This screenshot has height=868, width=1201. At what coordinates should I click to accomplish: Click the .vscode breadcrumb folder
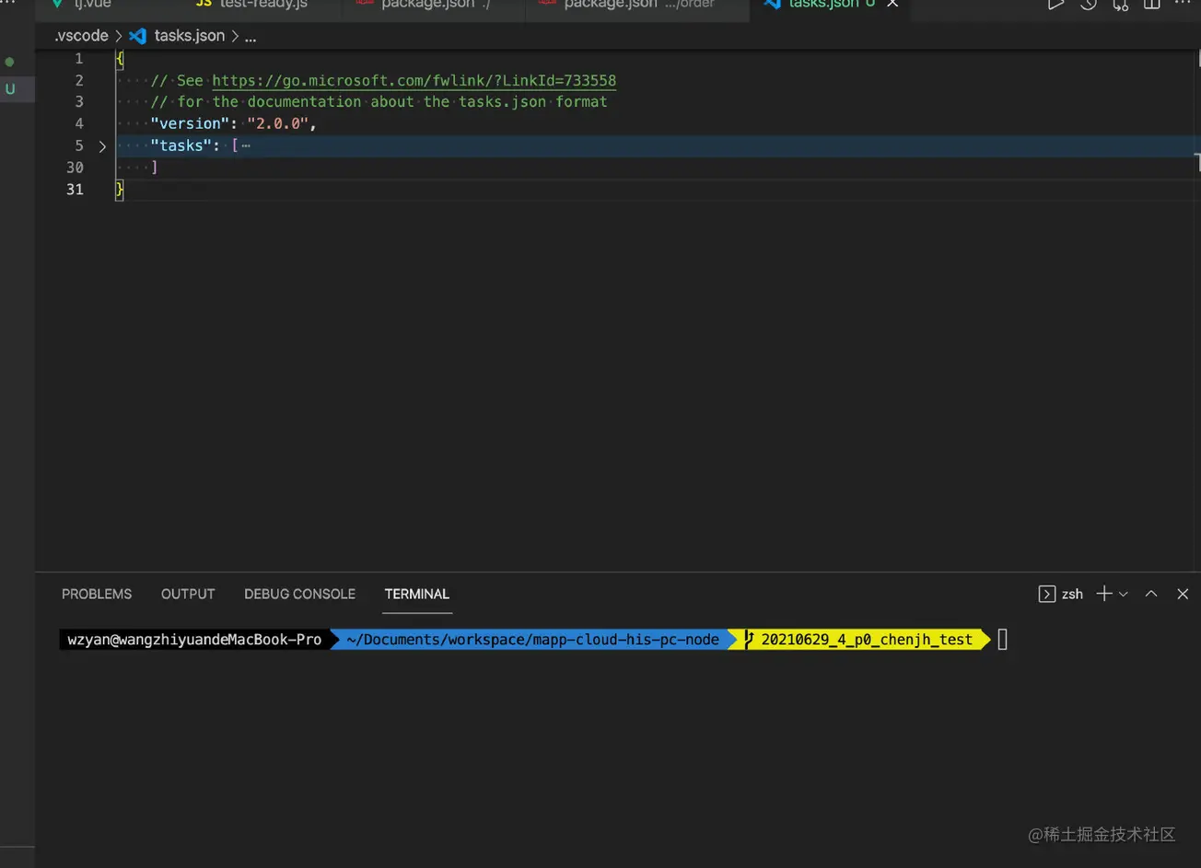pyautogui.click(x=81, y=36)
